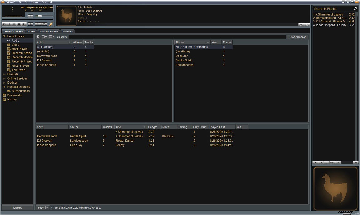
Task: Click the magnifier icon in Search in Playlist
Action: 356,9
